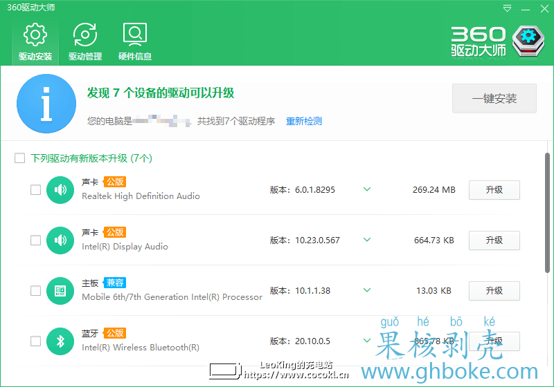
Task: Click the driver list vertical scrollbar
Action: click(x=547, y=213)
